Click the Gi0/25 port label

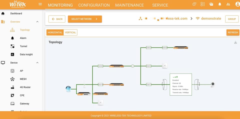coord(165,48)
